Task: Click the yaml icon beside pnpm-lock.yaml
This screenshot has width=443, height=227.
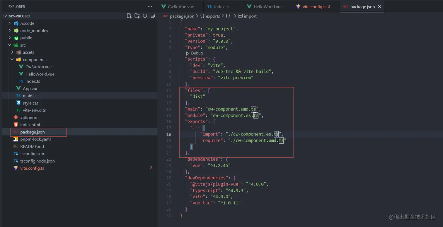Action: coord(16,139)
